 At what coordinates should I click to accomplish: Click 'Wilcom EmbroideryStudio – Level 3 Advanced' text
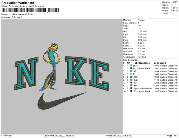23,6
